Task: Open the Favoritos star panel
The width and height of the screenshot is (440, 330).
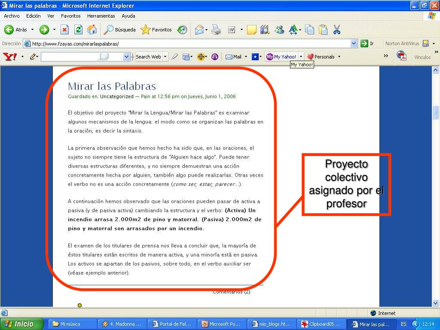Action: 156,30
